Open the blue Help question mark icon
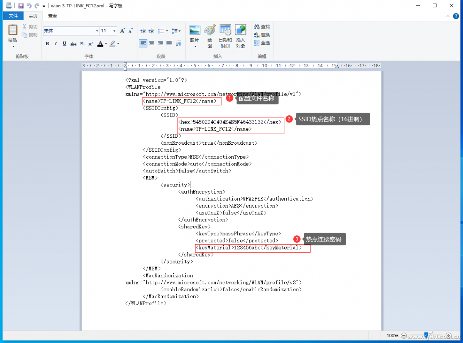The height and width of the screenshot is (343, 463). coord(456,16)
